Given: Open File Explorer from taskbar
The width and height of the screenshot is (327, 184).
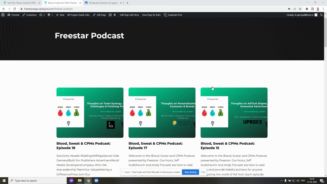Looking at the screenshot, I should tap(80, 181).
